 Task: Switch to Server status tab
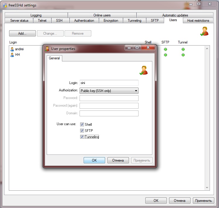coord(19,21)
